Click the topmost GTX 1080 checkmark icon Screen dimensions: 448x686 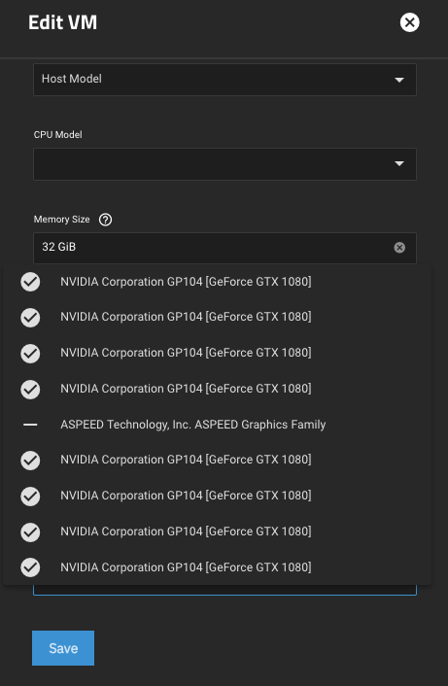tap(30, 282)
